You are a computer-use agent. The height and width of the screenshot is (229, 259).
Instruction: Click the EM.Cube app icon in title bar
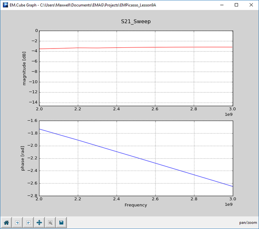coord(5,5)
